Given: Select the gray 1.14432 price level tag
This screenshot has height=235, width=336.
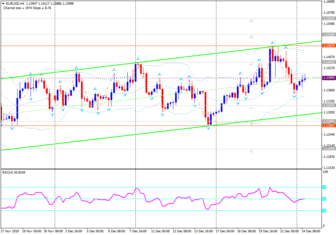Looking at the screenshot, I should click(329, 62).
